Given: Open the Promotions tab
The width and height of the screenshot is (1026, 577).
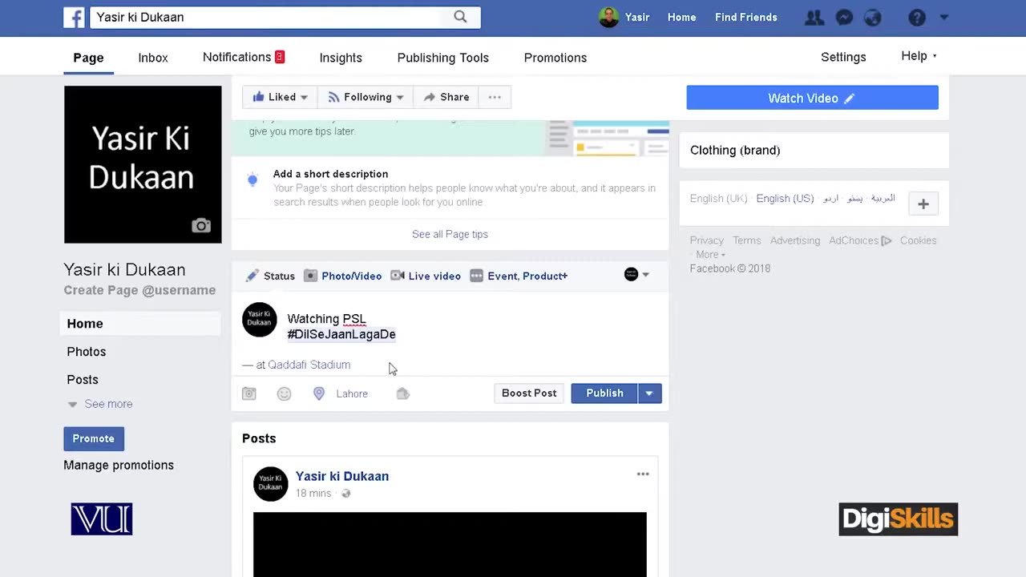Looking at the screenshot, I should click(555, 58).
